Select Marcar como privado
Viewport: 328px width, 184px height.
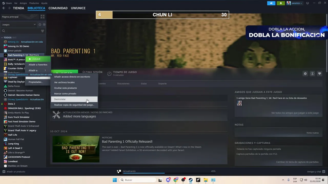74,94
